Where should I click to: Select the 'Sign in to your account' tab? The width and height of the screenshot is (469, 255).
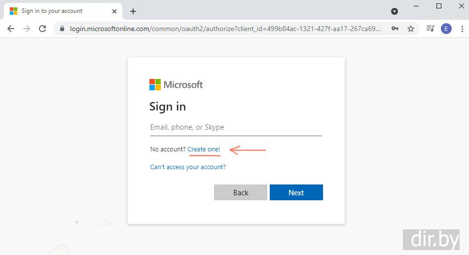52,11
